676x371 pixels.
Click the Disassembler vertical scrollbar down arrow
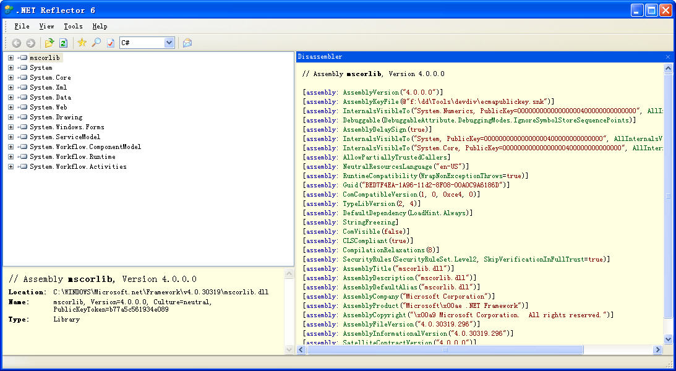pos(668,339)
